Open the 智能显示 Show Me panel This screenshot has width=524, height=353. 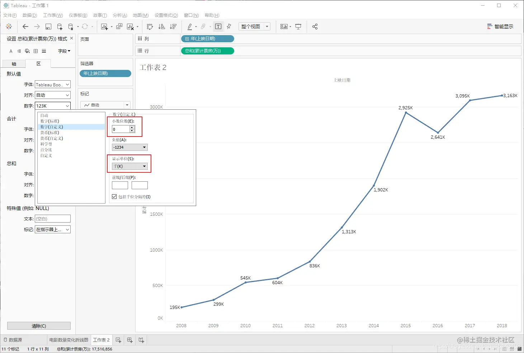tap(500, 27)
